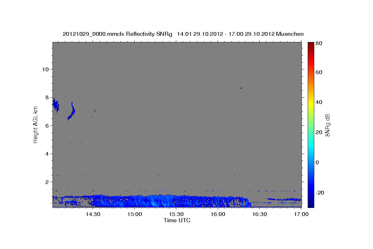Click the crescent-shaped cloud echo near 7 km

[x=72, y=111]
